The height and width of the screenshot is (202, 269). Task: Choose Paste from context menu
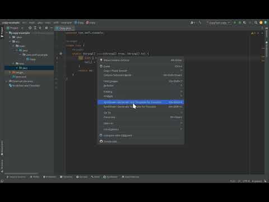[x=141, y=66]
